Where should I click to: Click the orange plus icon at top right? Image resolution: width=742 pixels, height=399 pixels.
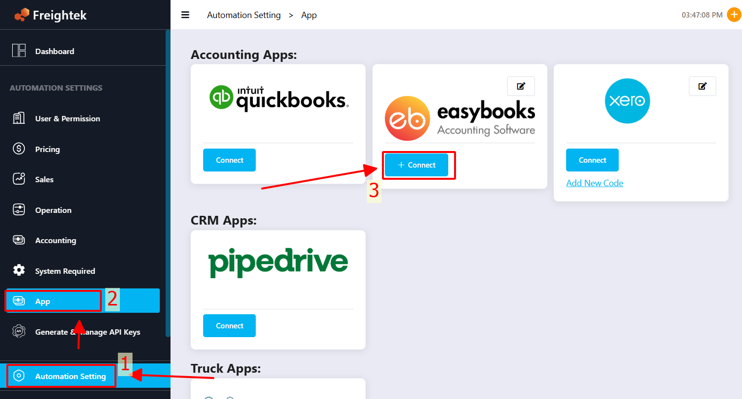point(734,15)
